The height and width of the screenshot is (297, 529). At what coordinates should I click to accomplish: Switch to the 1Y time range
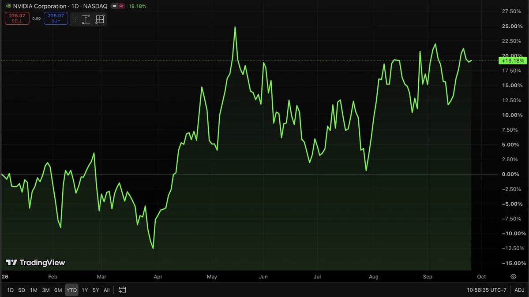tap(85, 290)
